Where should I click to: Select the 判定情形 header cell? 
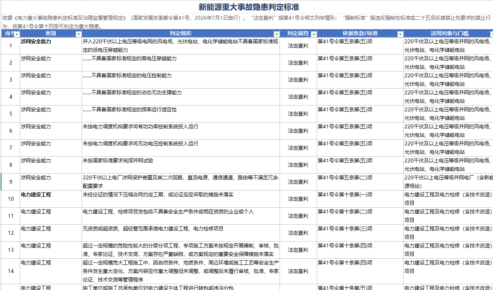pos(181,34)
